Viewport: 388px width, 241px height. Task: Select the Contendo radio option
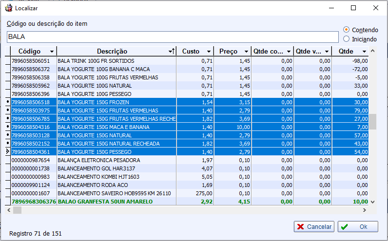[347, 30]
